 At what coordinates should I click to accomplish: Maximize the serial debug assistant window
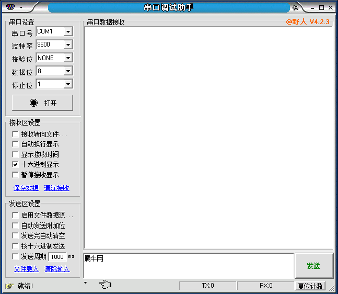(321, 8)
